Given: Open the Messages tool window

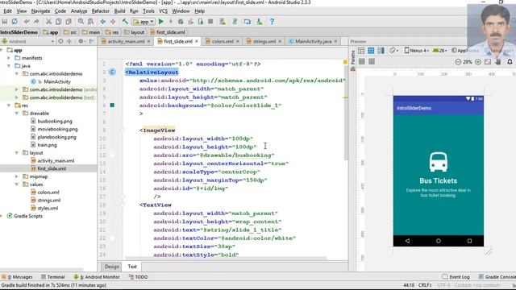Looking at the screenshot, I should click(18, 277).
